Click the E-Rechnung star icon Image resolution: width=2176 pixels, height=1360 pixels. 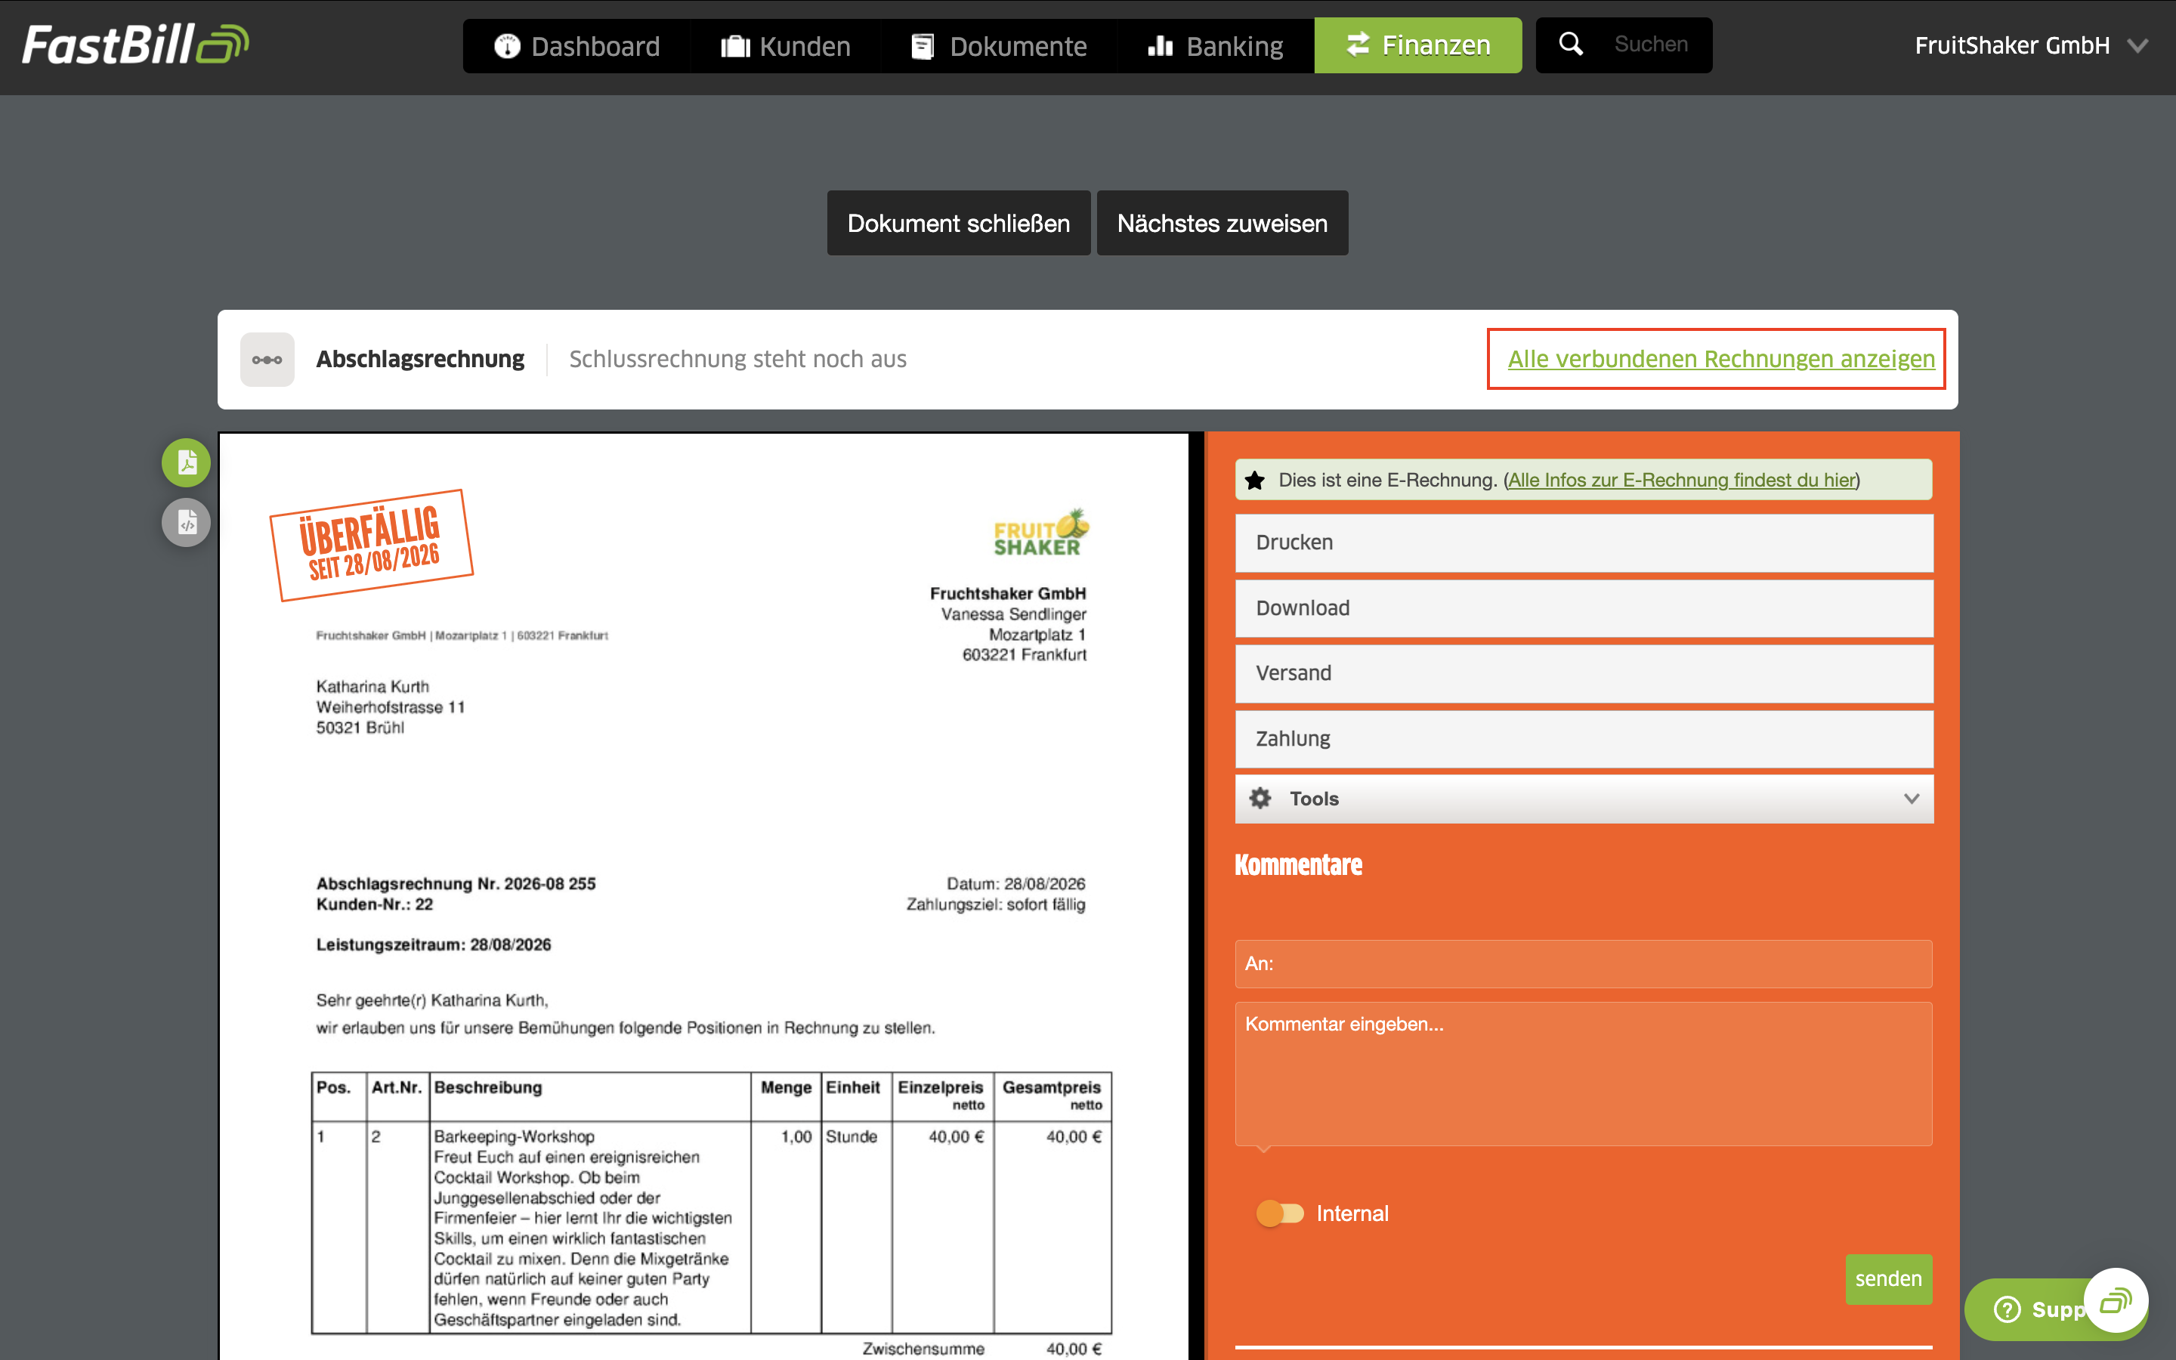point(1255,481)
